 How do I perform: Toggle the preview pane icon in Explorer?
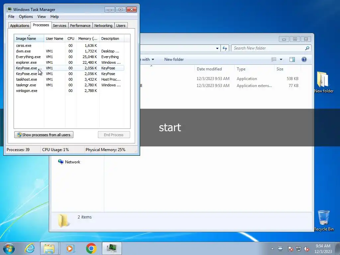(292, 59)
